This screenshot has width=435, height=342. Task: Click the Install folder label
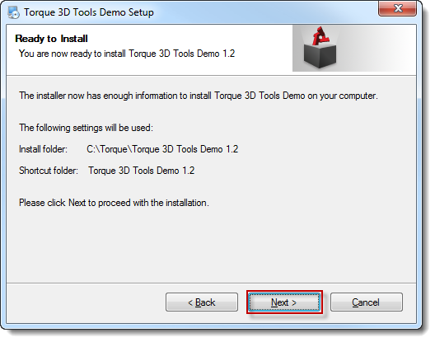click(x=44, y=151)
